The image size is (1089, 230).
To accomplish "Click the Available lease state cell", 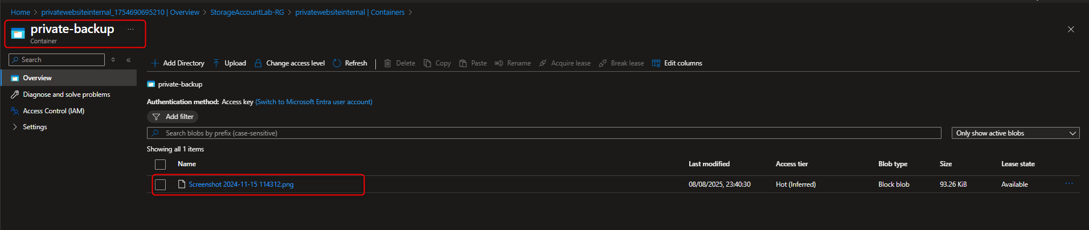I will click(1014, 184).
